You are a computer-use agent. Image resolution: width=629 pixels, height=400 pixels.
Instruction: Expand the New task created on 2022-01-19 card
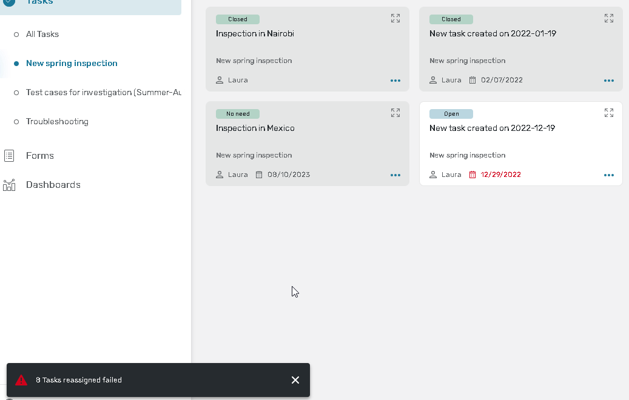point(609,19)
